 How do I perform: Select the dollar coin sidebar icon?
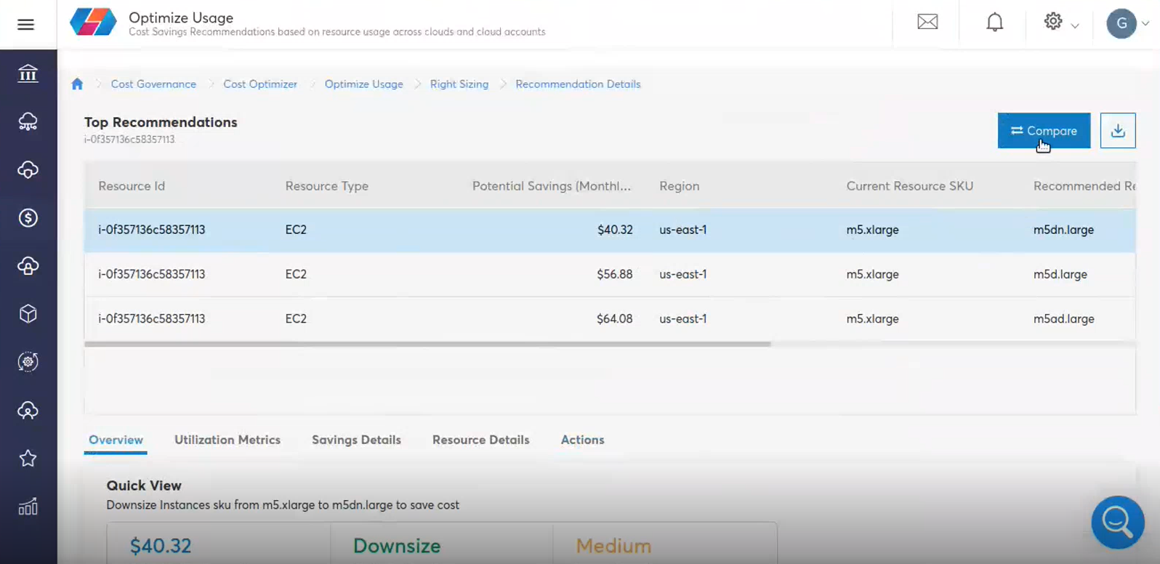pos(28,217)
